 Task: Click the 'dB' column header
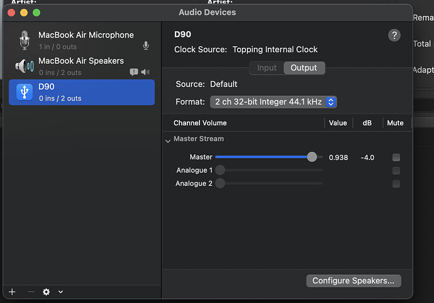tap(367, 123)
